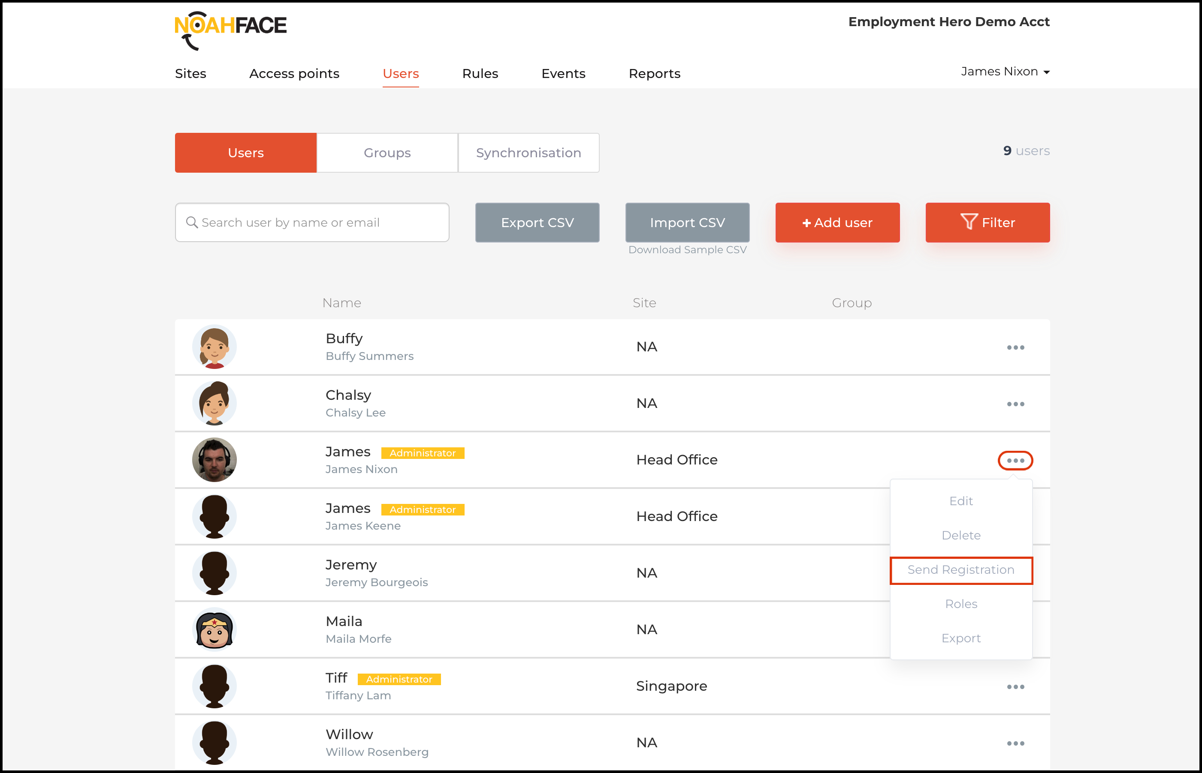Viewport: 1202px width, 773px height.
Task: Switch to the Groups tab
Action: coord(387,153)
